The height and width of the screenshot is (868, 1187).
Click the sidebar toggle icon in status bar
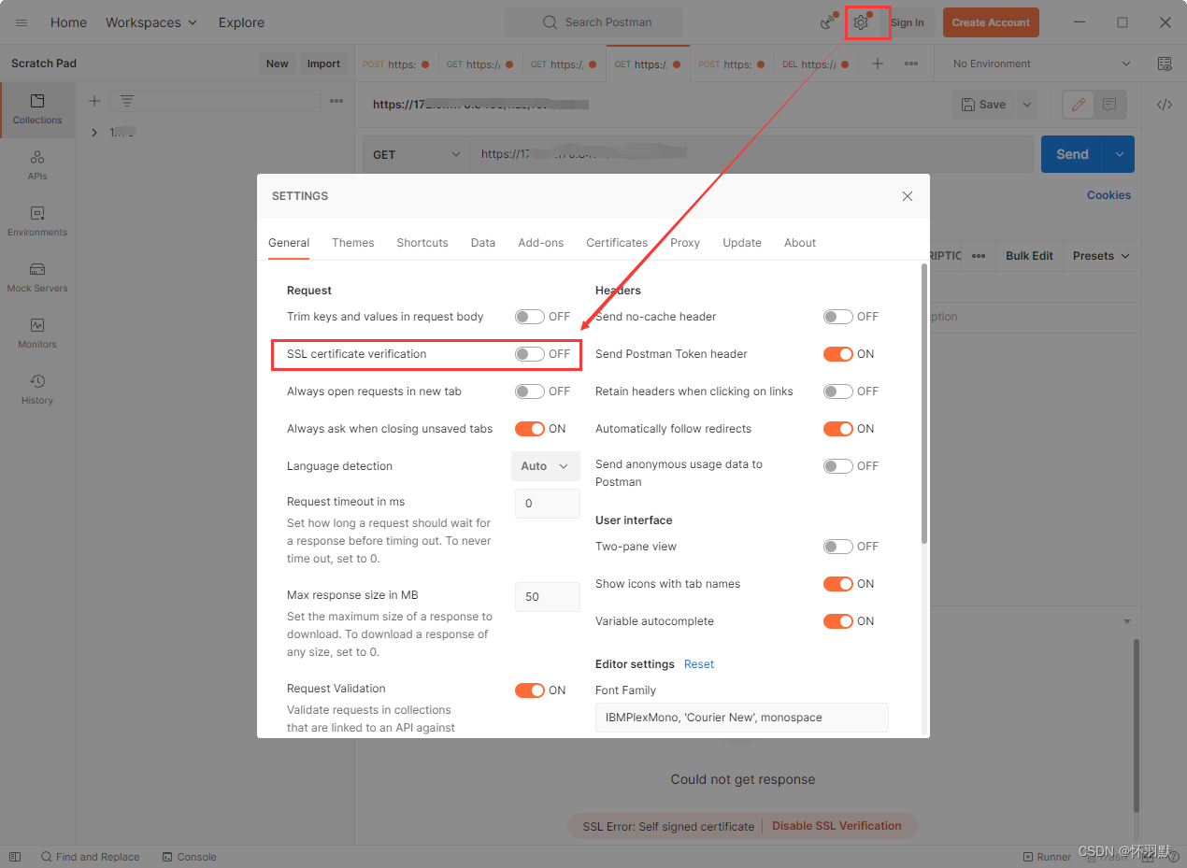tap(15, 857)
